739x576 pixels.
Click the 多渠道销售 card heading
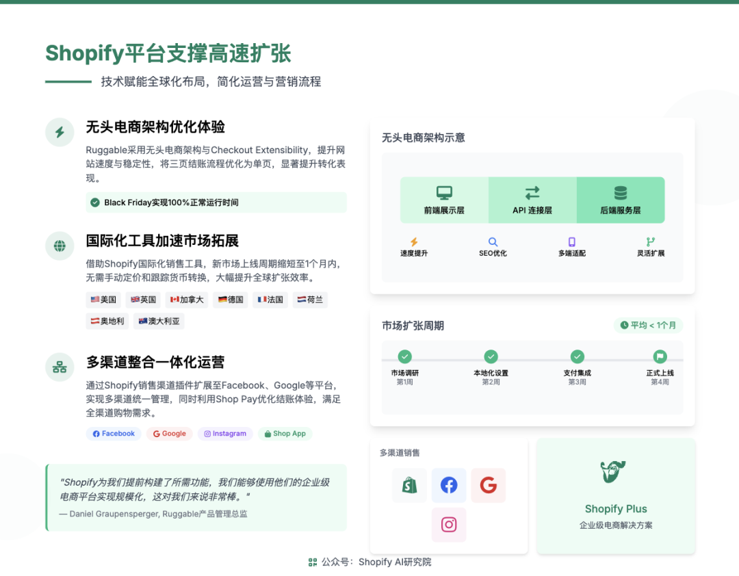tap(400, 453)
